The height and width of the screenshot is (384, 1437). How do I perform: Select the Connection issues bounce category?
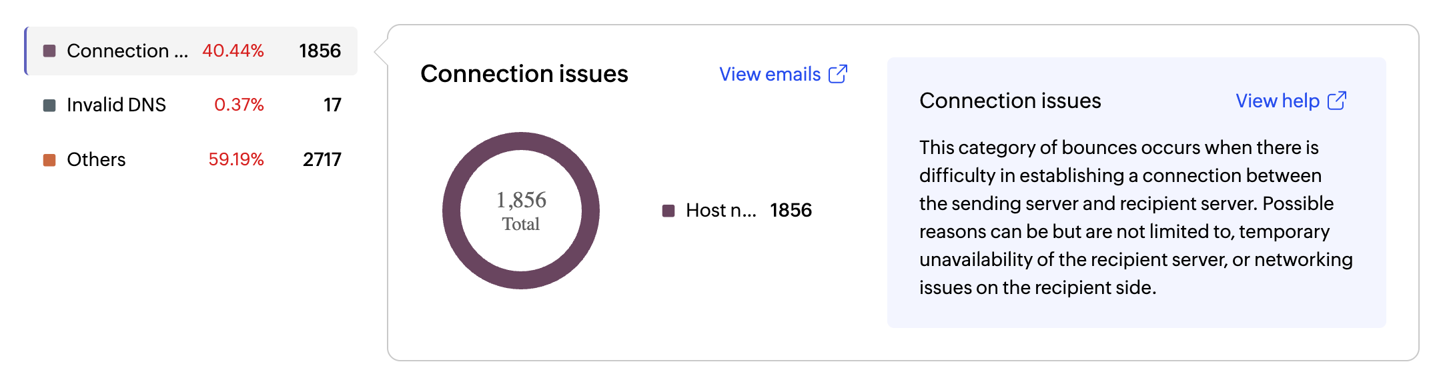127,51
